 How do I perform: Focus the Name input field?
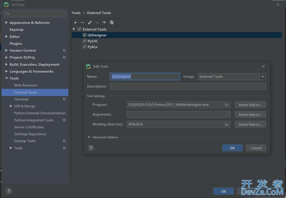145,77
